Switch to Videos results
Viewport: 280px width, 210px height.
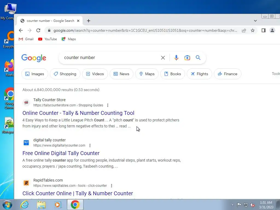(x=95, y=74)
